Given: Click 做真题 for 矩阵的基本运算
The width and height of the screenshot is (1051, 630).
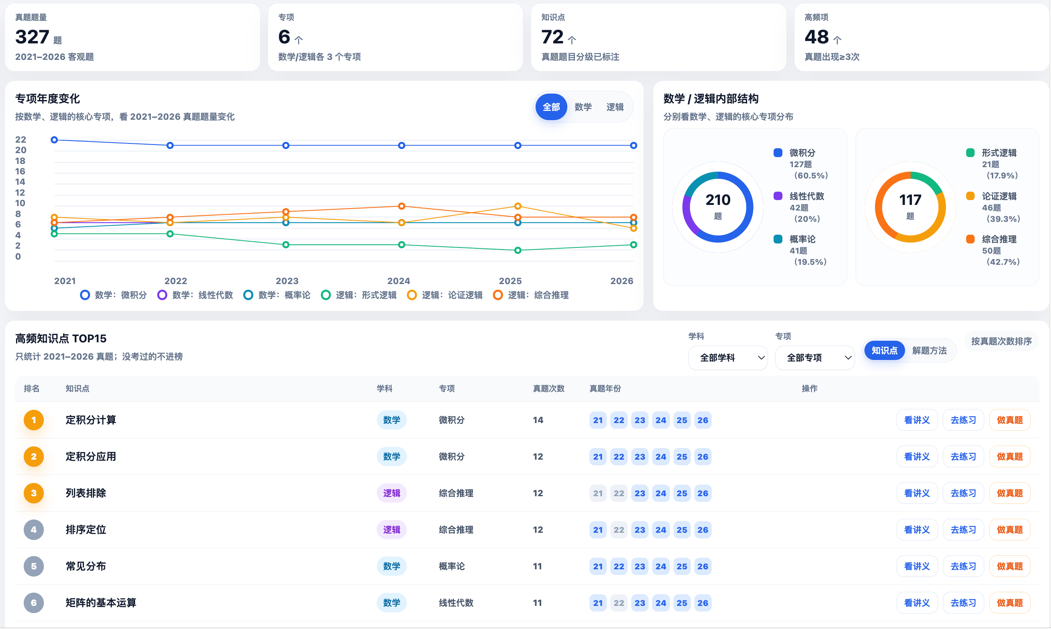Looking at the screenshot, I should tap(1010, 603).
